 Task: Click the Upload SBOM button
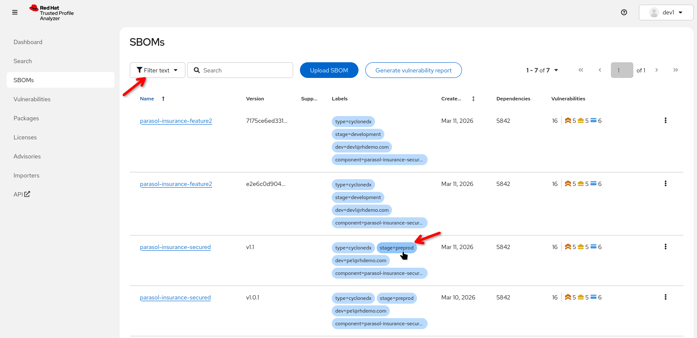point(329,70)
